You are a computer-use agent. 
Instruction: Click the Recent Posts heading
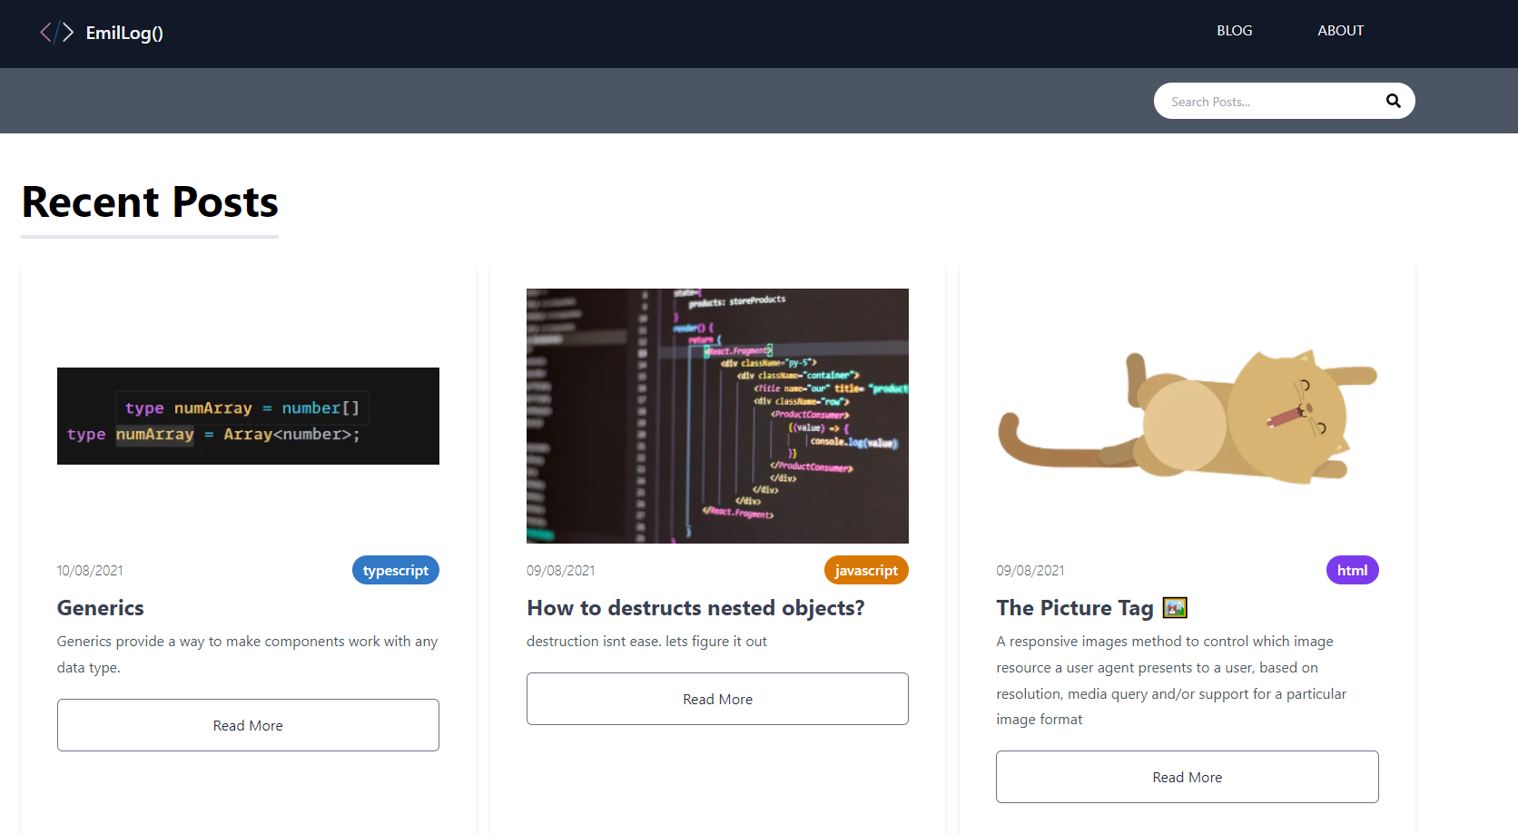click(150, 201)
